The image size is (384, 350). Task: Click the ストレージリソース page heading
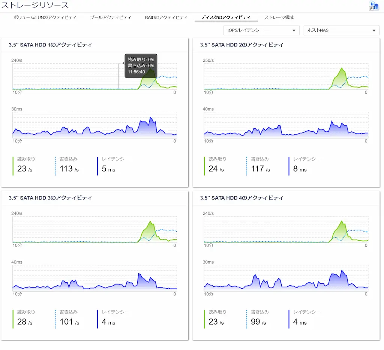[x=35, y=5]
